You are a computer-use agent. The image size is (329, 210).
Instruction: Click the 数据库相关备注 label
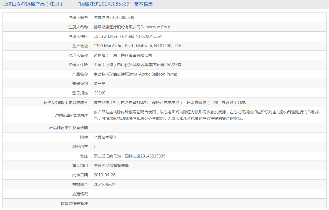tap(74, 204)
